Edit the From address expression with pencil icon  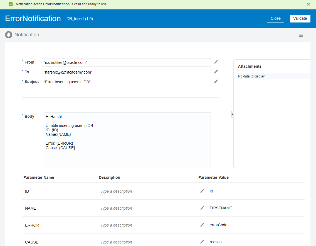click(216, 62)
